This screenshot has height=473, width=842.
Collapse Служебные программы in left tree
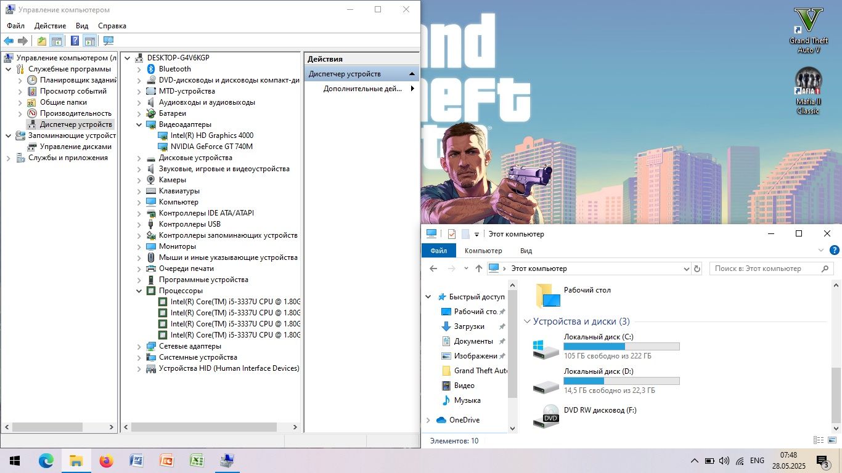tap(9, 69)
